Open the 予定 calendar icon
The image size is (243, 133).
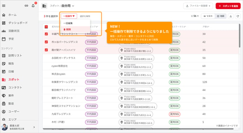point(4,39)
